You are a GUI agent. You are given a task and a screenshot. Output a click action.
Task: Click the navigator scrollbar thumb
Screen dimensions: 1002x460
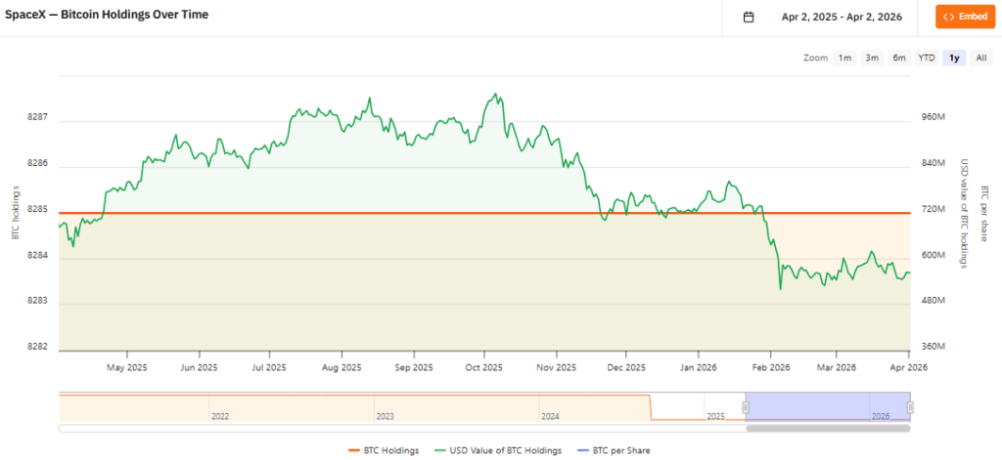pyautogui.click(x=828, y=428)
